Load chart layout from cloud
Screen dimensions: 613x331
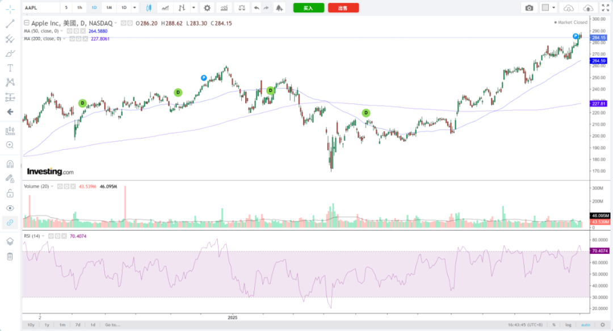569,8
